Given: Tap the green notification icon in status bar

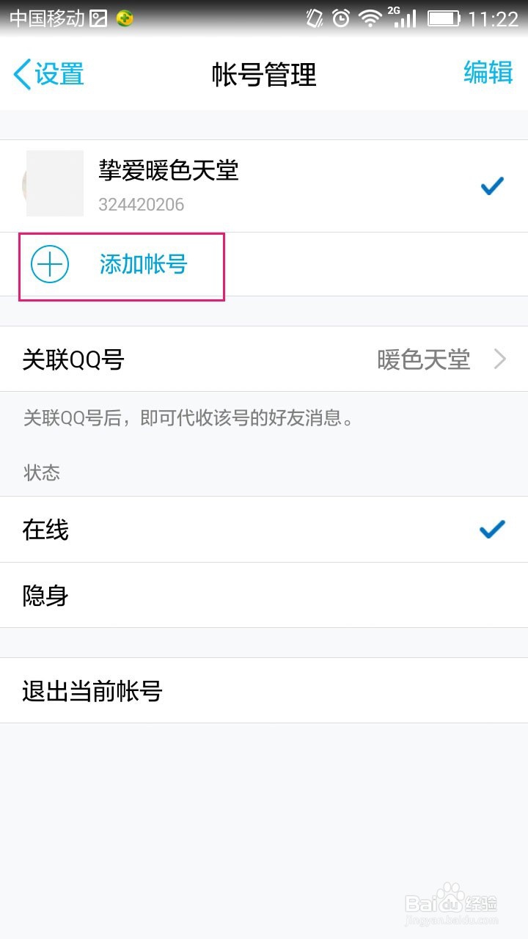Looking at the screenshot, I should [125, 19].
